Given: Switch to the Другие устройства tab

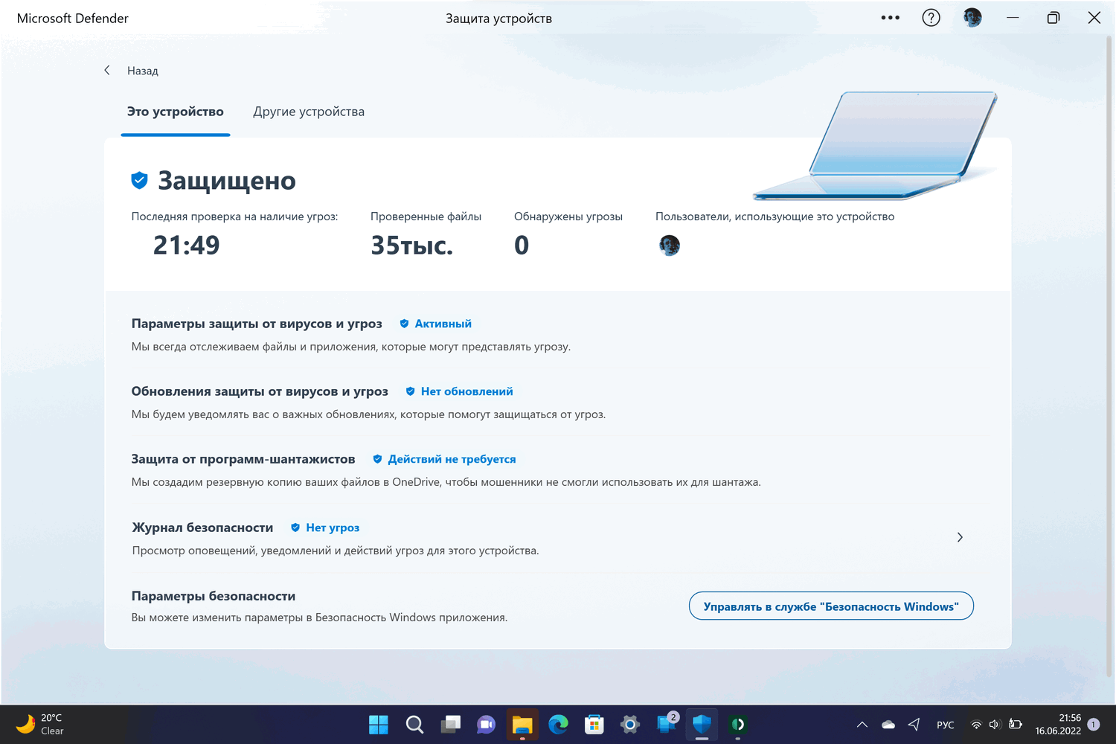Looking at the screenshot, I should click(x=309, y=112).
